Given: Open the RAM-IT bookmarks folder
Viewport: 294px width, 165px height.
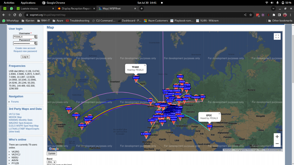Looking at the screenshot, I should pos(43,21).
